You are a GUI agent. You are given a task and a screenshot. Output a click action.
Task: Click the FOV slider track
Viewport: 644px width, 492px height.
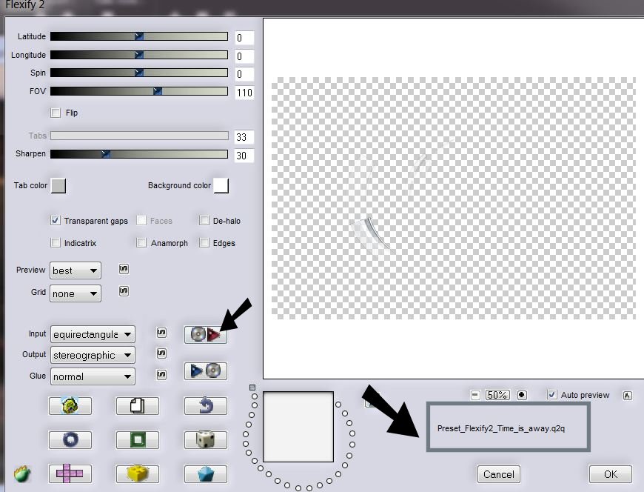coord(139,91)
